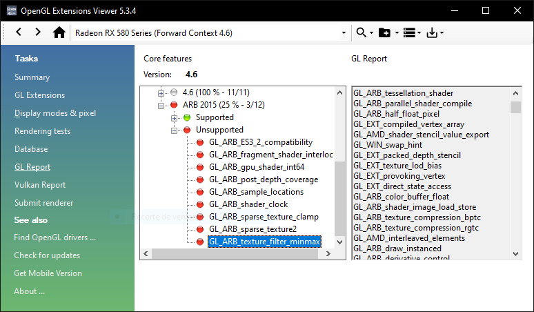Select GL_ARB_sample_locations entry
The image size is (534, 312).
pos(256,192)
